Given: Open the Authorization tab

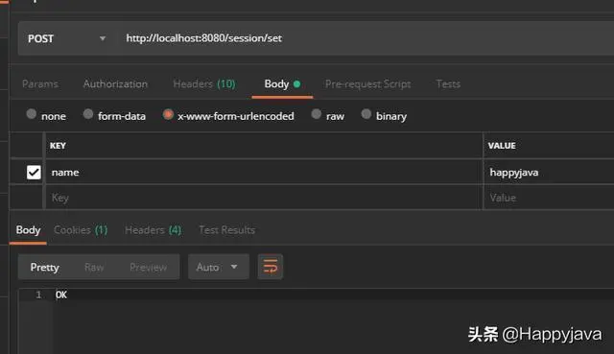Looking at the screenshot, I should [x=115, y=83].
